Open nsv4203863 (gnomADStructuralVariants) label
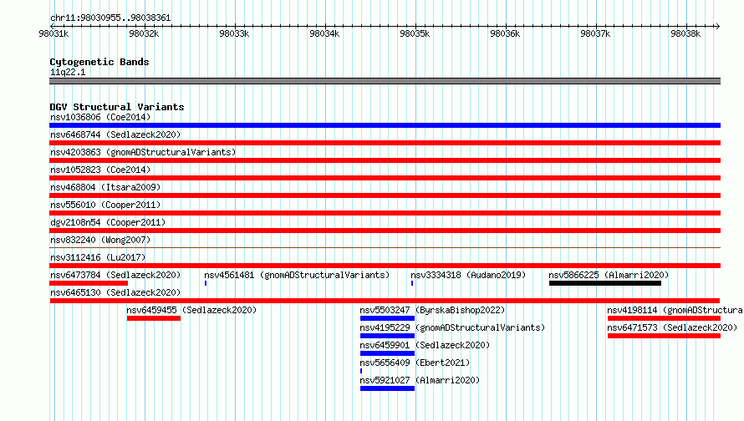This screenshot has width=744, height=421. pyautogui.click(x=143, y=152)
